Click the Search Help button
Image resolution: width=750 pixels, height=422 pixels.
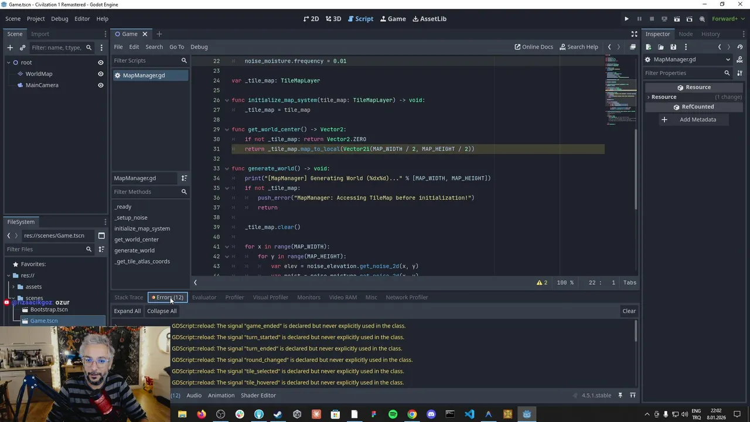pos(579,47)
